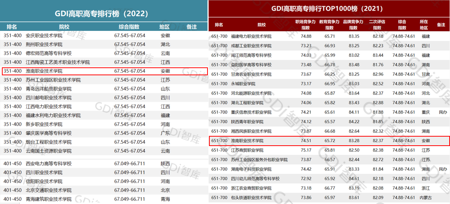This screenshot has width=450, height=204.
Task: Select the 肇庆医学高等专科学校 entry
Action: pos(49,133)
